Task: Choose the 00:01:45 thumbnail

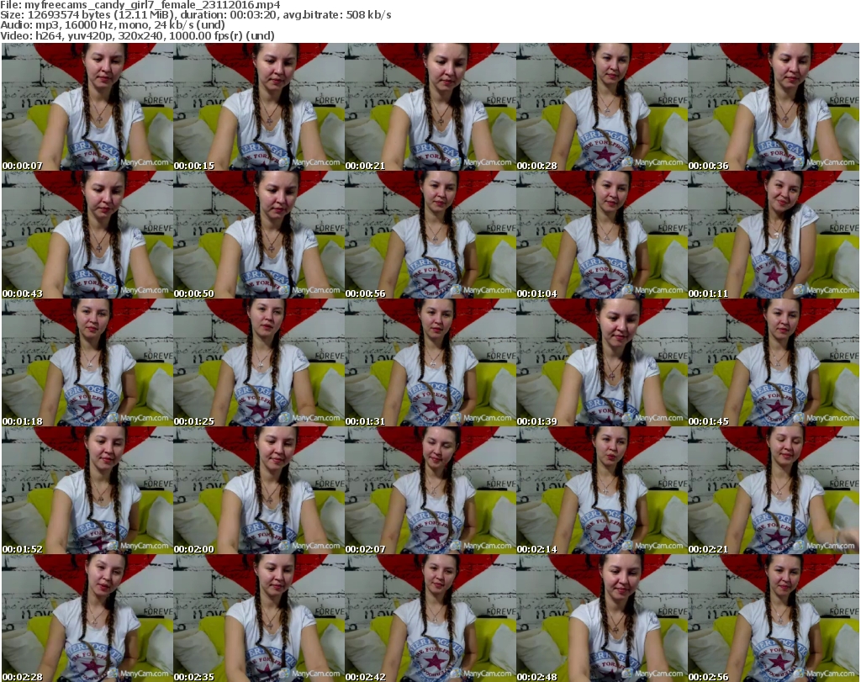Action: coord(774,362)
